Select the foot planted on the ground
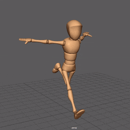Viewport: 130px width, 130px height. [x=79, y=114]
